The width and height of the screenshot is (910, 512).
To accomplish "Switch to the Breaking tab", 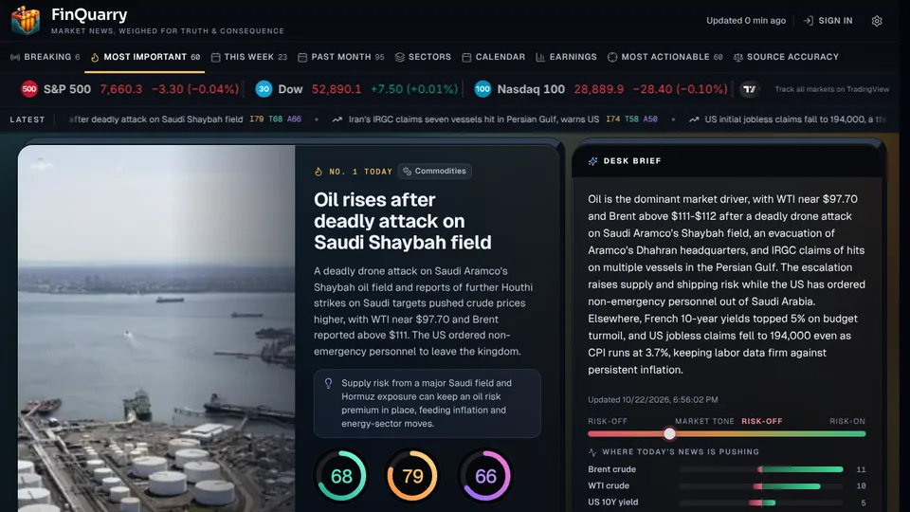I will click(45, 57).
